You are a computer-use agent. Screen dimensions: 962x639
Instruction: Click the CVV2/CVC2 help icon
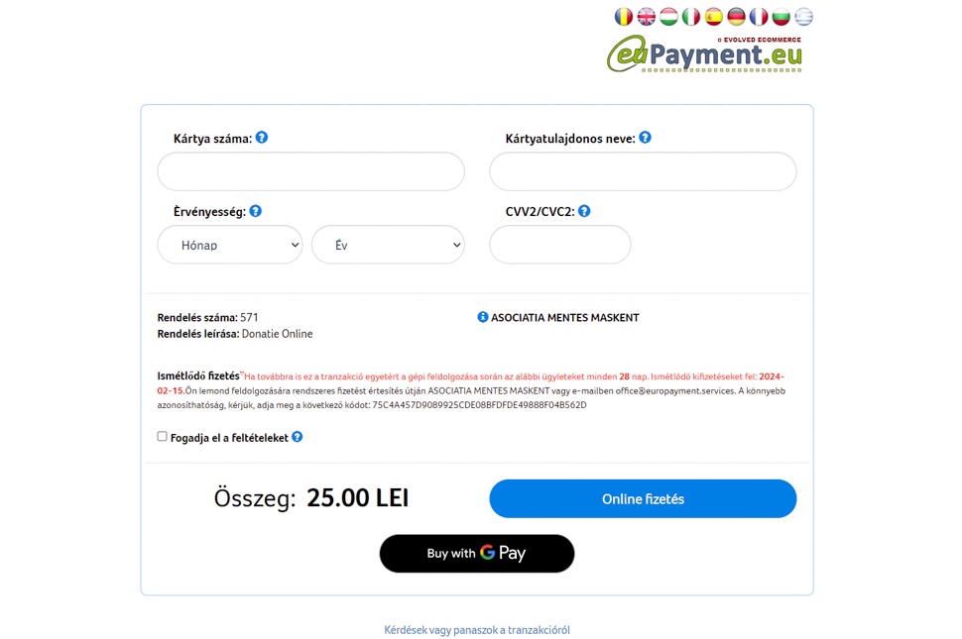click(x=584, y=211)
